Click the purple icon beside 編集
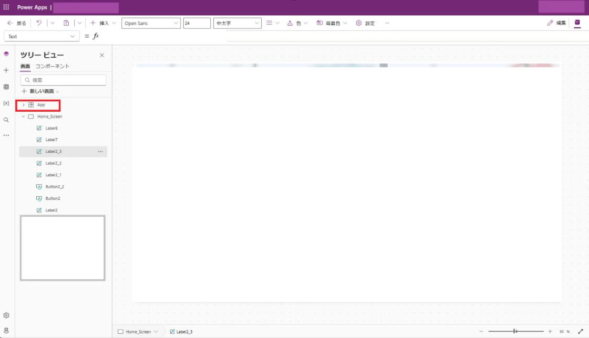 tap(577, 23)
